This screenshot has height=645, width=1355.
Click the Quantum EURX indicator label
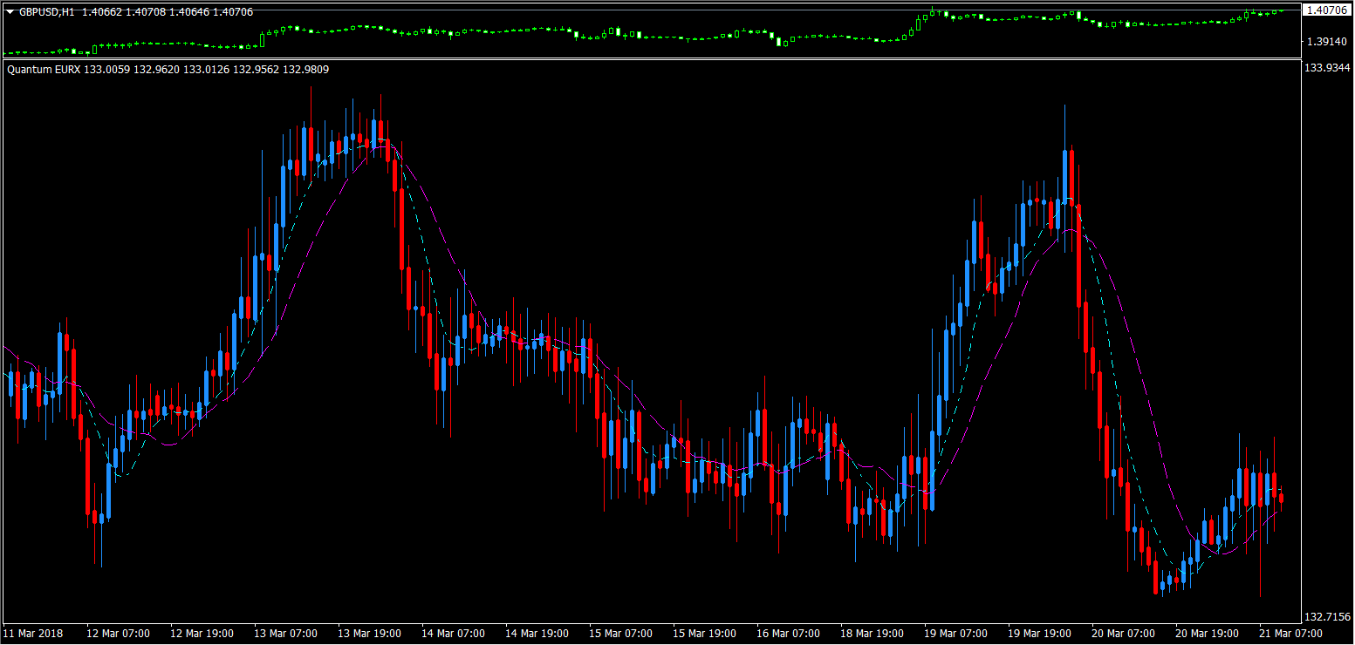pyautogui.click(x=44, y=69)
